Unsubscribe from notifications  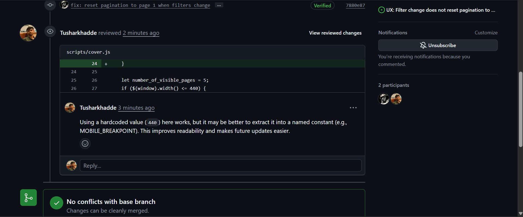(438, 45)
